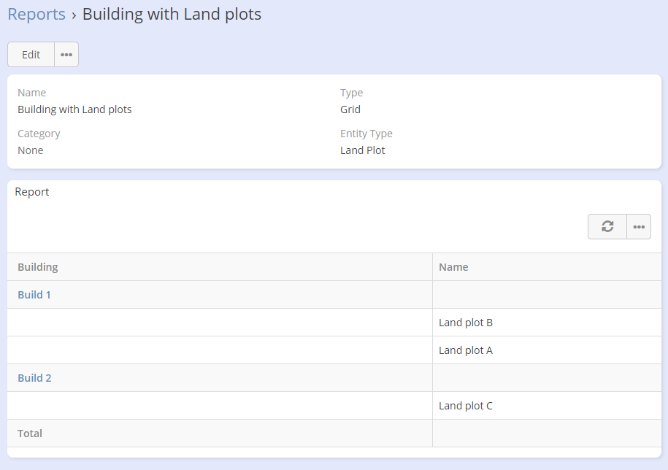The width and height of the screenshot is (668, 470).
Task: Select the Land plot B cell
Action: tap(466, 323)
